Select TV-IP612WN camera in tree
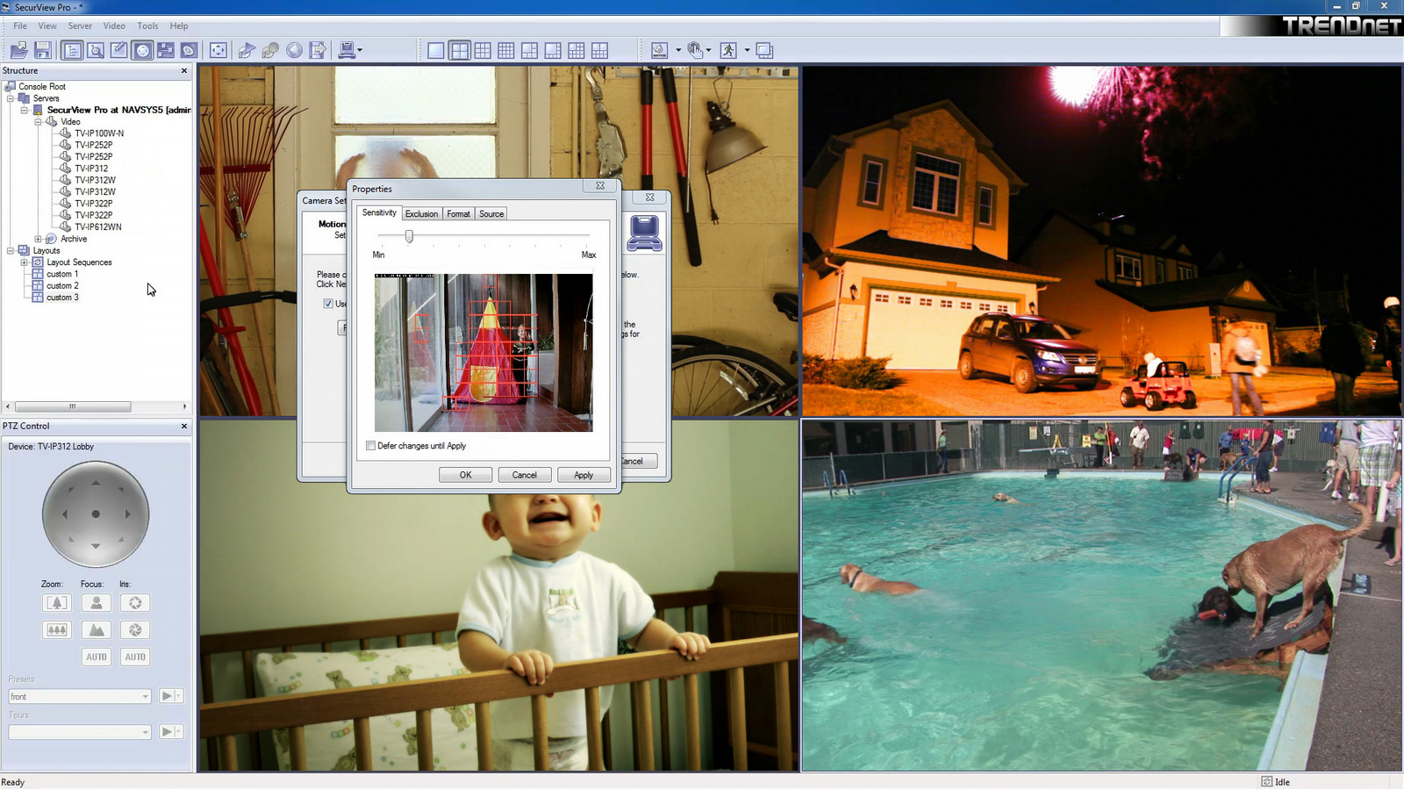Image resolution: width=1404 pixels, height=790 pixels. coord(97,227)
